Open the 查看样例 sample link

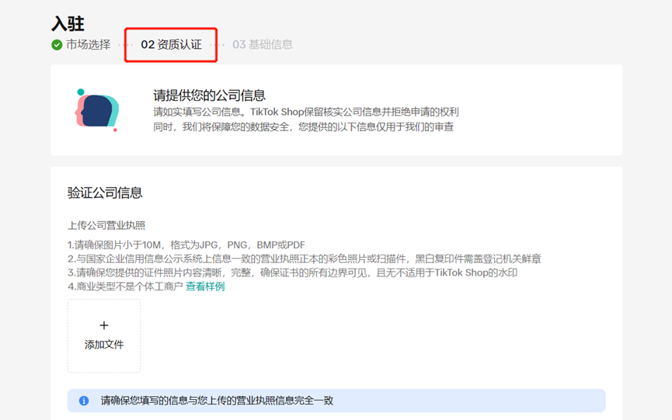[205, 286]
